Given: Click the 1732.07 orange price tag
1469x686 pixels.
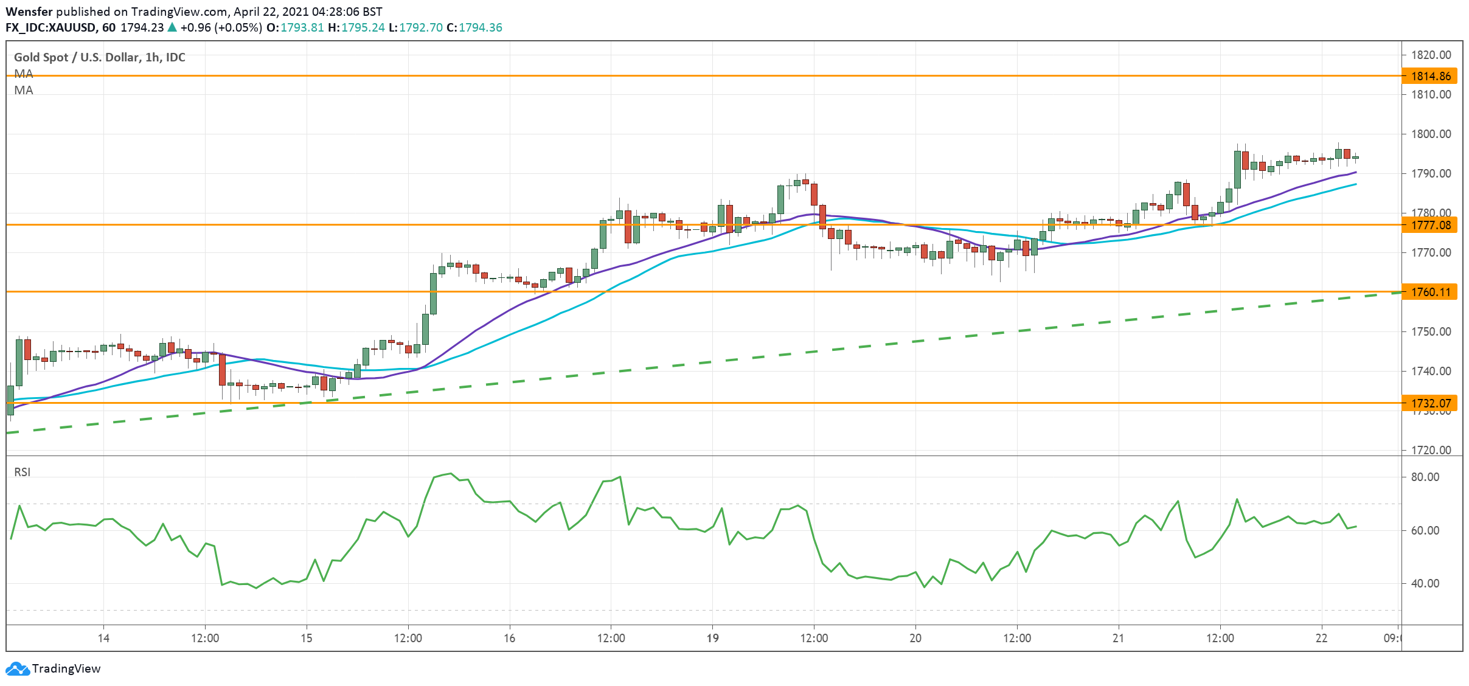Looking at the screenshot, I should [x=1431, y=403].
